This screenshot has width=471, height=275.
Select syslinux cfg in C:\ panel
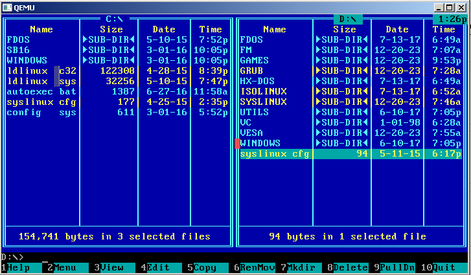click(41, 102)
